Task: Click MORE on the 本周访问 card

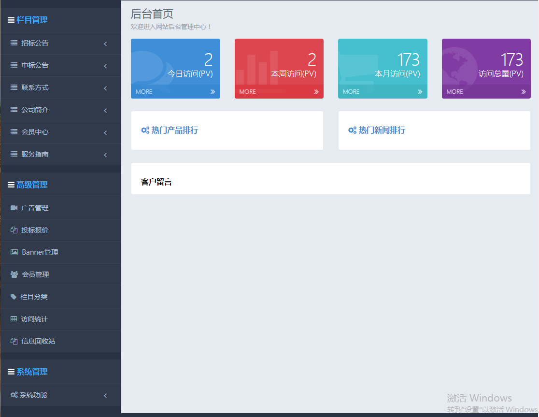Action: pos(247,92)
